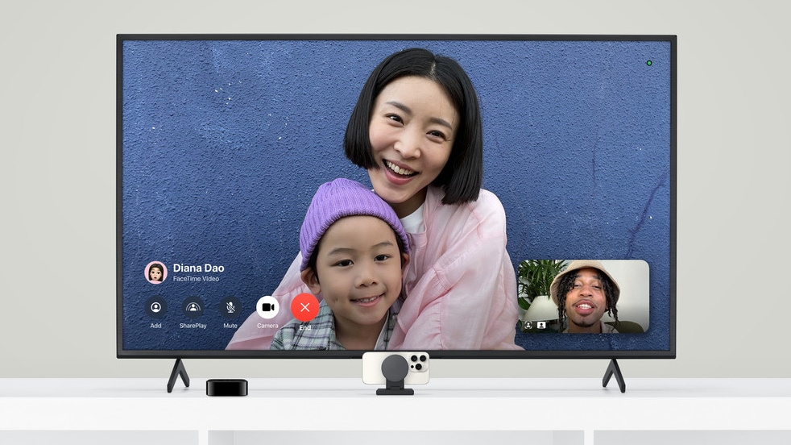This screenshot has height=445, width=791.
Task: Select the self-view picture-in-picture thumbnail
Action: [x=584, y=297]
